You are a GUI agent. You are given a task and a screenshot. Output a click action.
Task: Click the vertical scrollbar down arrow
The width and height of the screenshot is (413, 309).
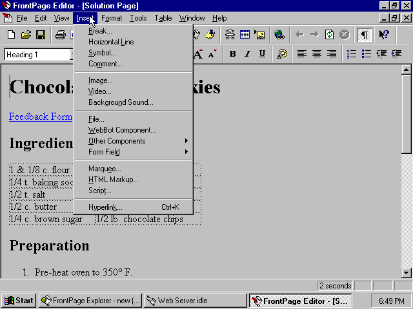coord(407,273)
